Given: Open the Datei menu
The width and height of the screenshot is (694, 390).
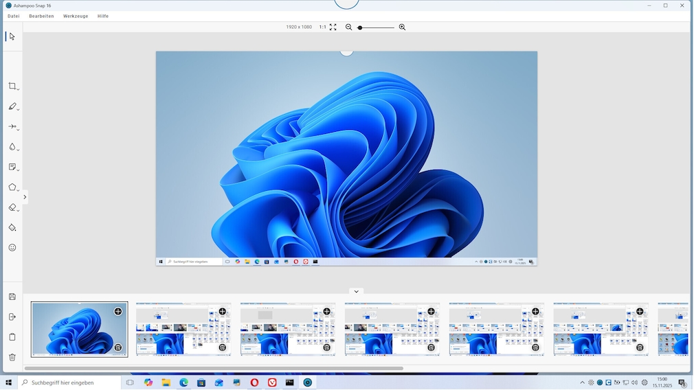Looking at the screenshot, I should pos(13,16).
